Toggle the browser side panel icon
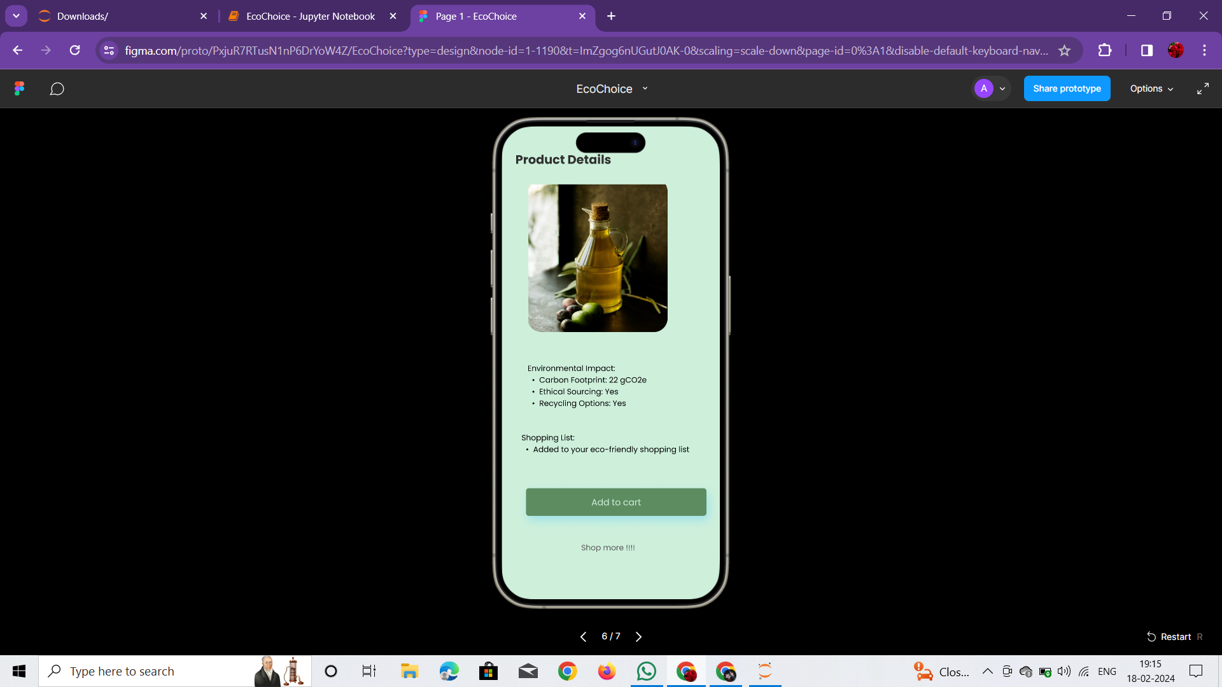 pyautogui.click(x=1146, y=50)
